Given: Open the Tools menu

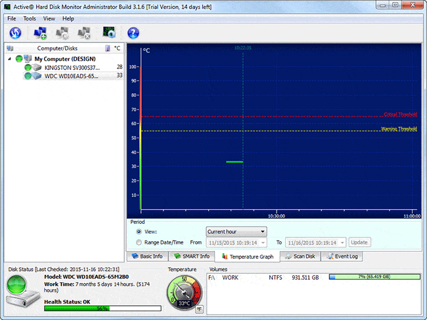Looking at the screenshot, I should pyautogui.click(x=29, y=19).
